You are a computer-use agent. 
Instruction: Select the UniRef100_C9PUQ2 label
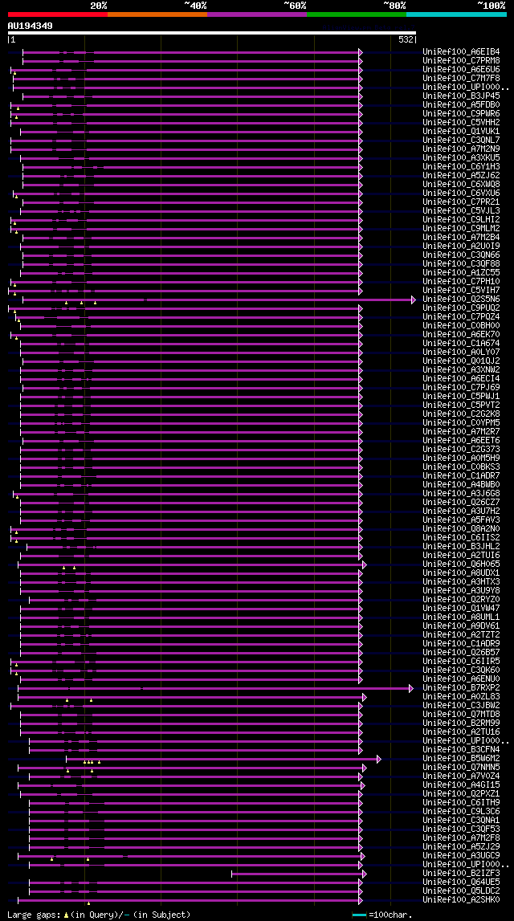pyautogui.click(x=461, y=308)
